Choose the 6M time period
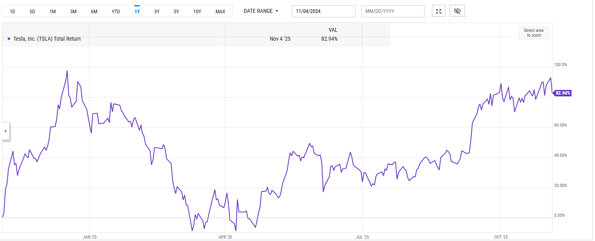 pyautogui.click(x=94, y=12)
